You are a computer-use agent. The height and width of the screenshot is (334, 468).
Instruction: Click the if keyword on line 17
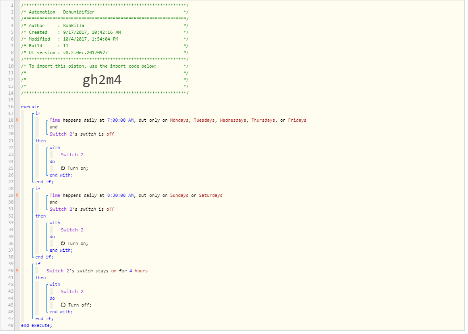(38, 114)
